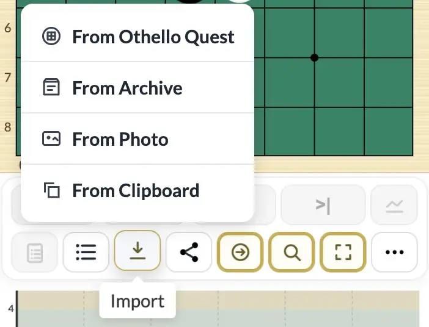Click the archive box icon
The height and width of the screenshot is (327, 429).
tap(51, 87)
